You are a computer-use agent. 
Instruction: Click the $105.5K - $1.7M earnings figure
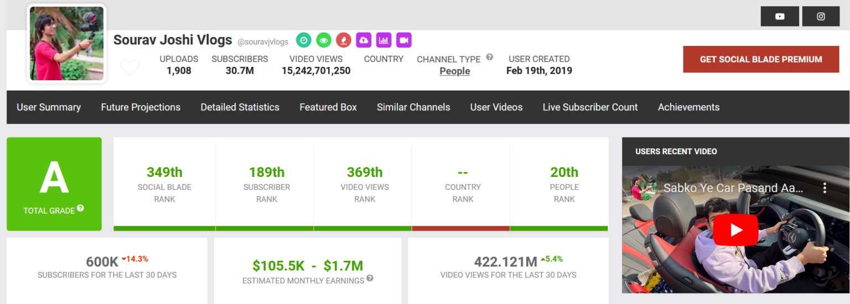pos(308,266)
